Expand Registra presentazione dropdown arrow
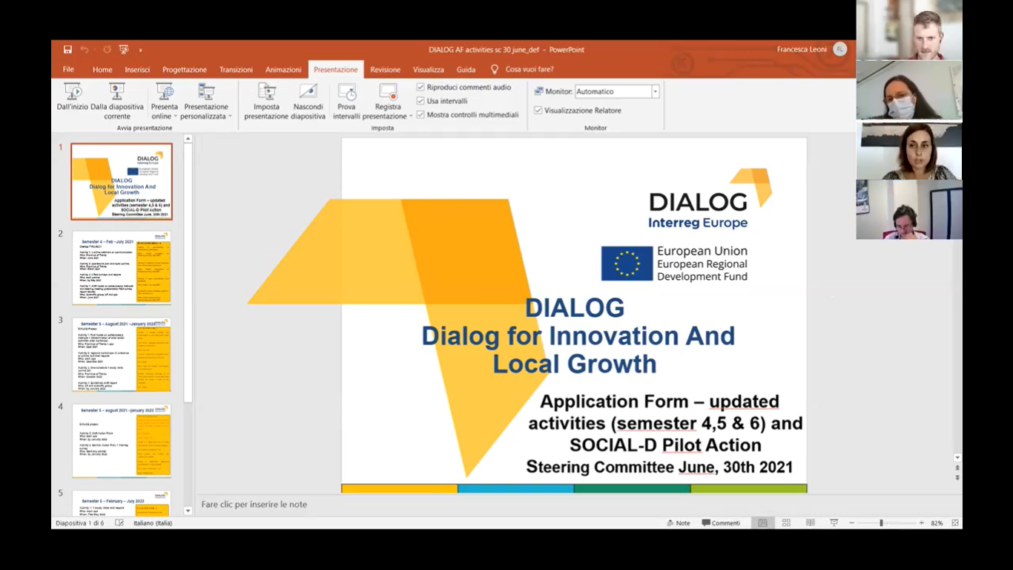This screenshot has height=570, width=1013. coord(410,117)
